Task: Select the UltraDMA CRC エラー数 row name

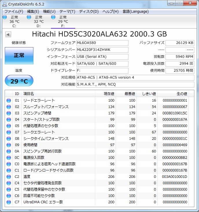Action: (43, 202)
